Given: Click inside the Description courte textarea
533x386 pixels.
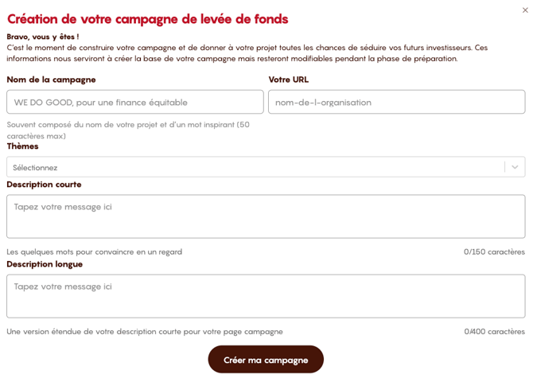Looking at the screenshot, I should (x=266, y=216).
